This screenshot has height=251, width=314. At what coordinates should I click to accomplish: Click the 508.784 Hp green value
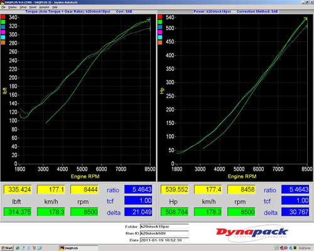pos(175,212)
